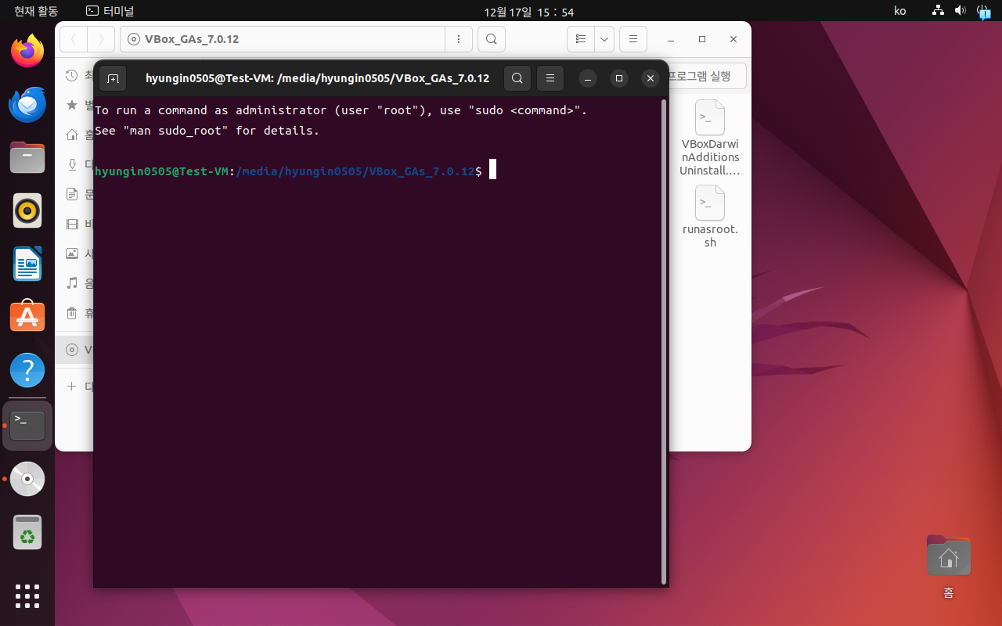Expand the Files view options dropdown arrow
Image resolution: width=1002 pixels, height=626 pixels.
[604, 39]
